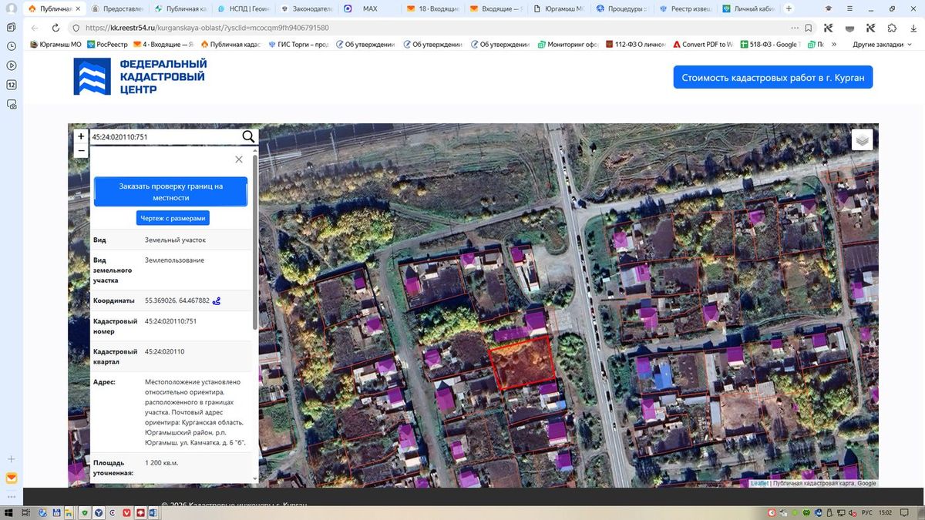This screenshot has height=520, width=925.
Task: Switch keyboard language РУС indicator
Action: coord(866,512)
